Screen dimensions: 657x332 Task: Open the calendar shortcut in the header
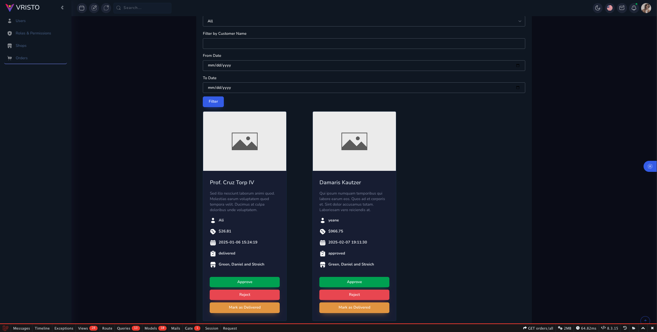(82, 8)
